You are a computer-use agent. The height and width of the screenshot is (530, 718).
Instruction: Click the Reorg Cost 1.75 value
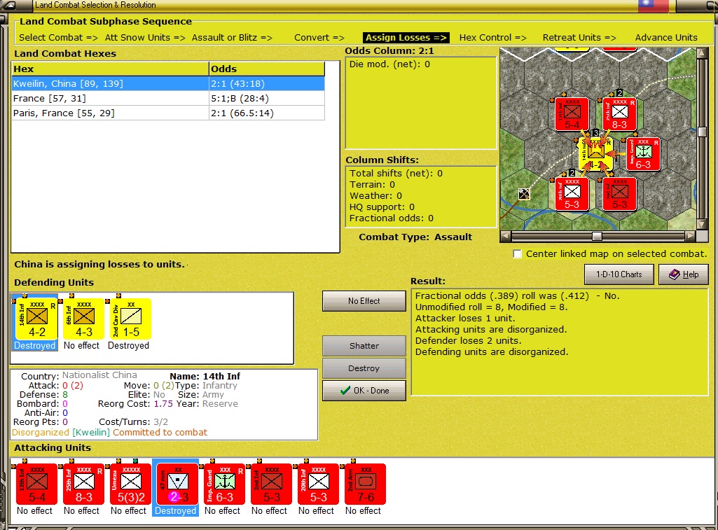163,404
